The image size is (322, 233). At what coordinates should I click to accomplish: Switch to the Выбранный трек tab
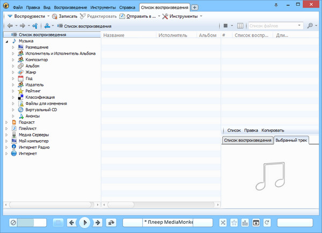point(291,140)
